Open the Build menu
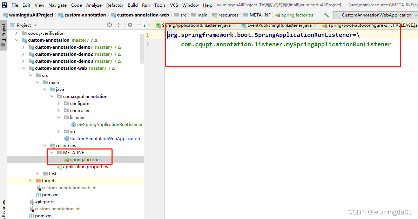 133,5
